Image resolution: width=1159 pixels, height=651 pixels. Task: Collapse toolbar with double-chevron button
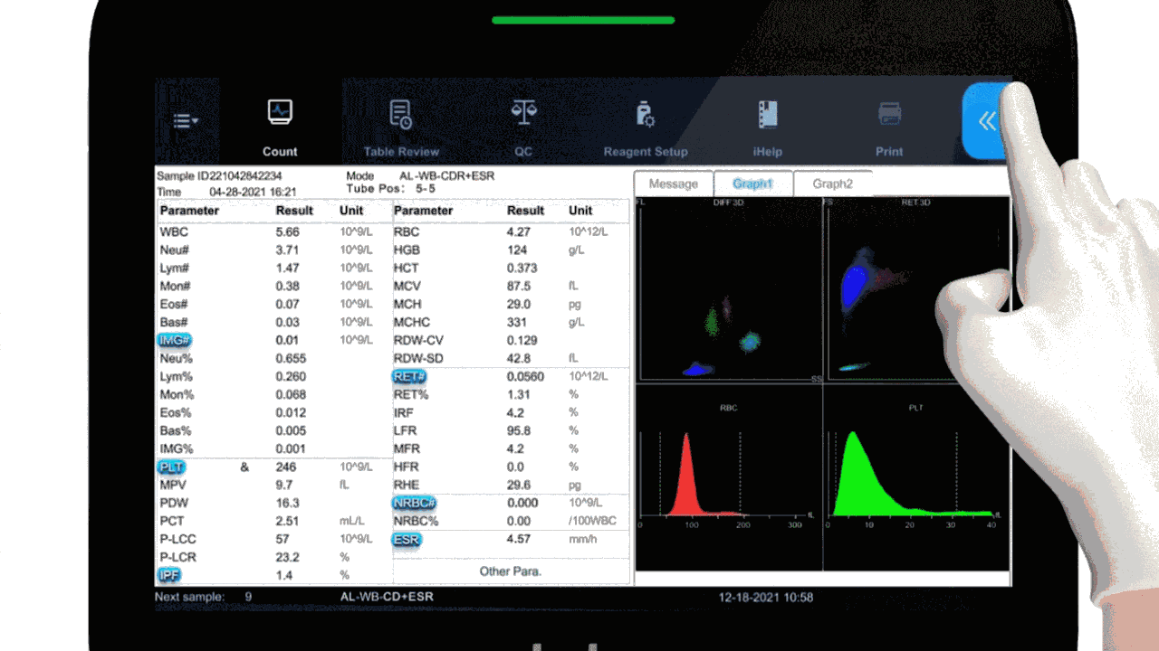pos(985,121)
